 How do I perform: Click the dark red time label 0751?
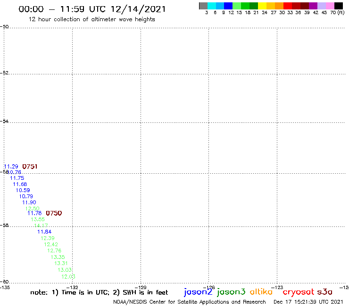coord(30,167)
